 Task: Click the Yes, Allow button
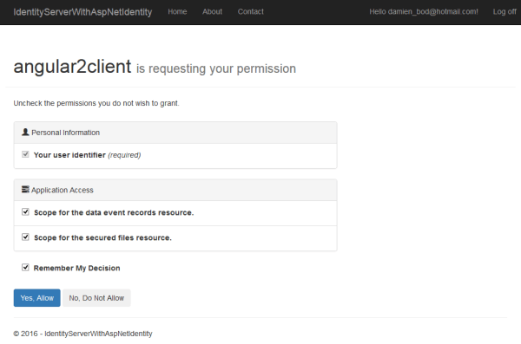(x=36, y=298)
